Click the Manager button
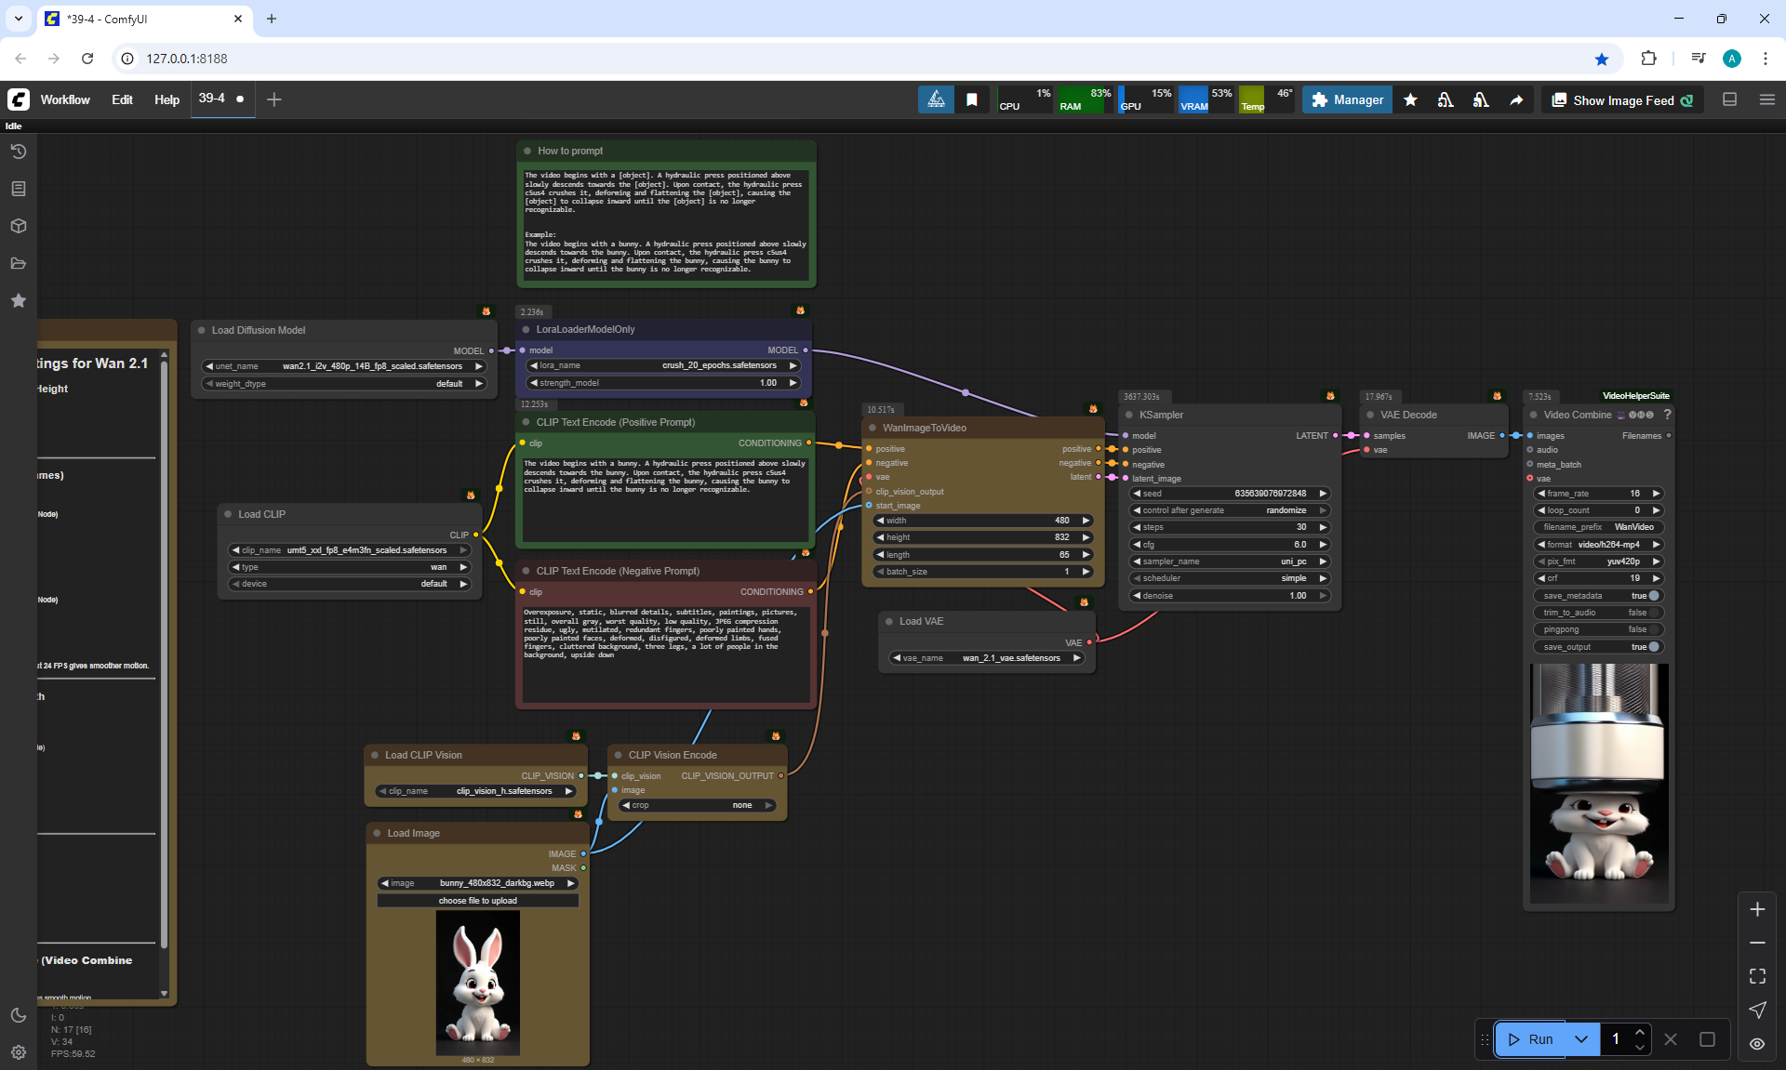The width and height of the screenshot is (1786, 1070). click(1347, 100)
